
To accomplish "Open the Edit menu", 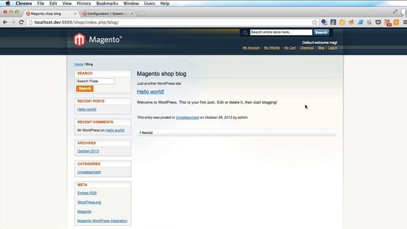I will pos(53,3).
